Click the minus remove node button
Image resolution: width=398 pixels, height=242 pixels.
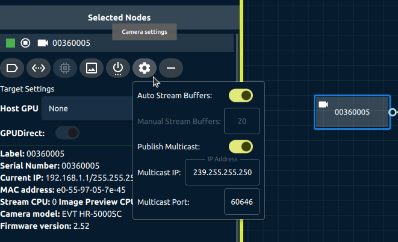pos(171,68)
